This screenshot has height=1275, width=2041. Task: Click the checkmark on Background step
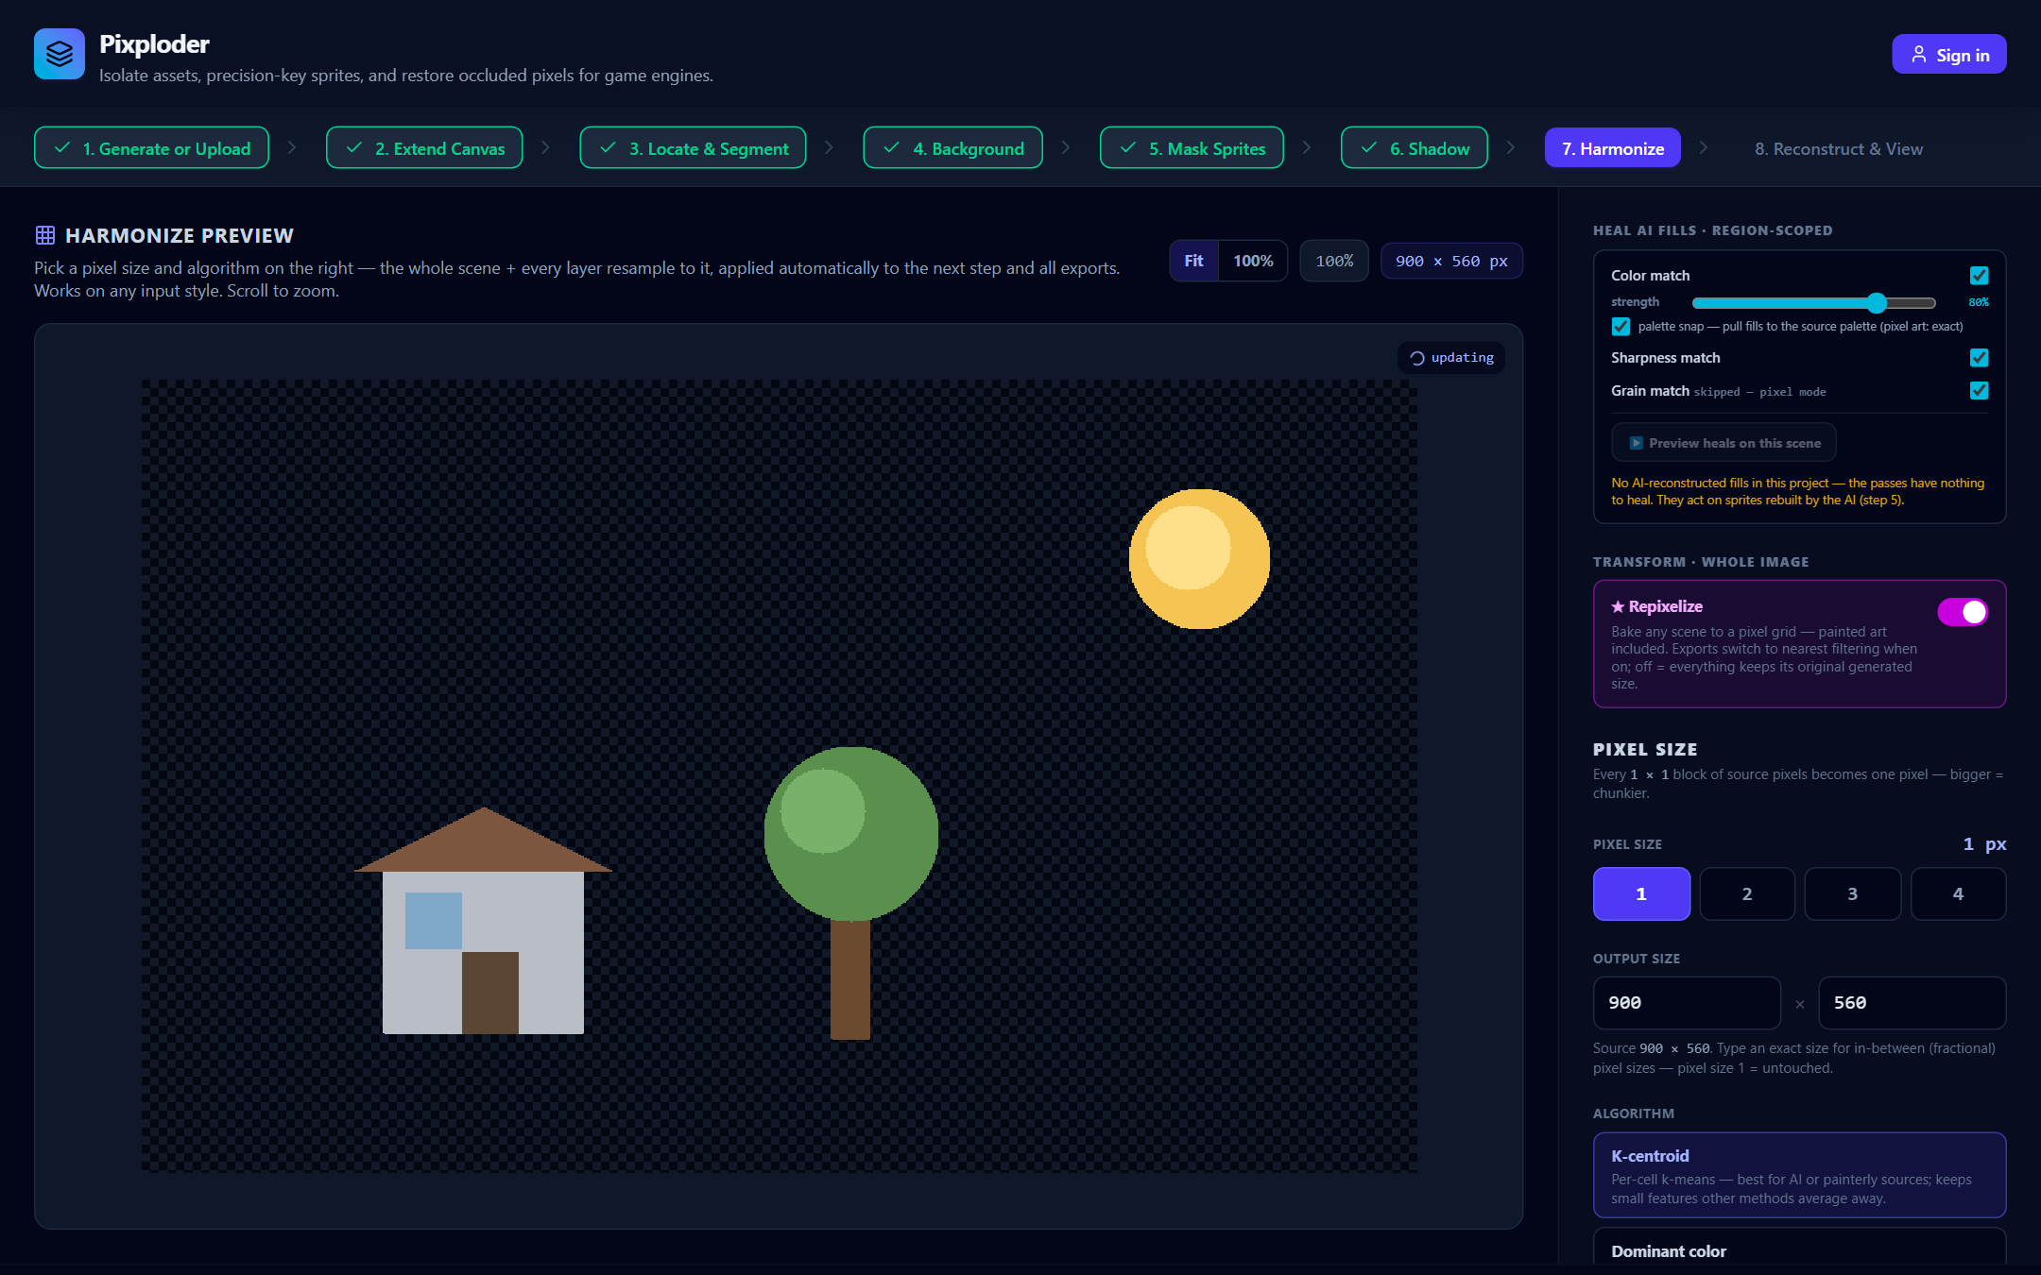click(x=891, y=148)
